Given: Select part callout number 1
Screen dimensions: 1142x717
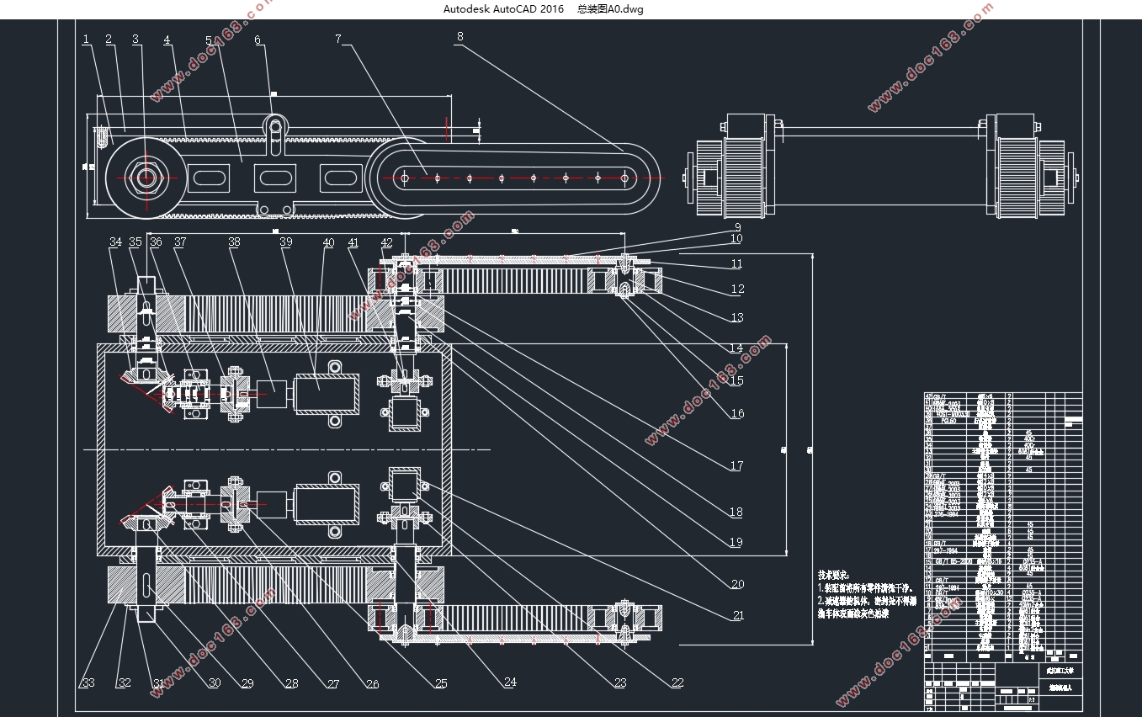Looking at the screenshot, I should pyautogui.click(x=86, y=40).
